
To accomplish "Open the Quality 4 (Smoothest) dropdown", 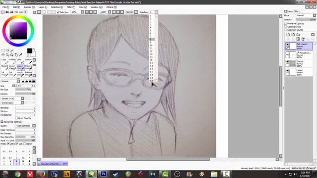I will click(26, 126).
